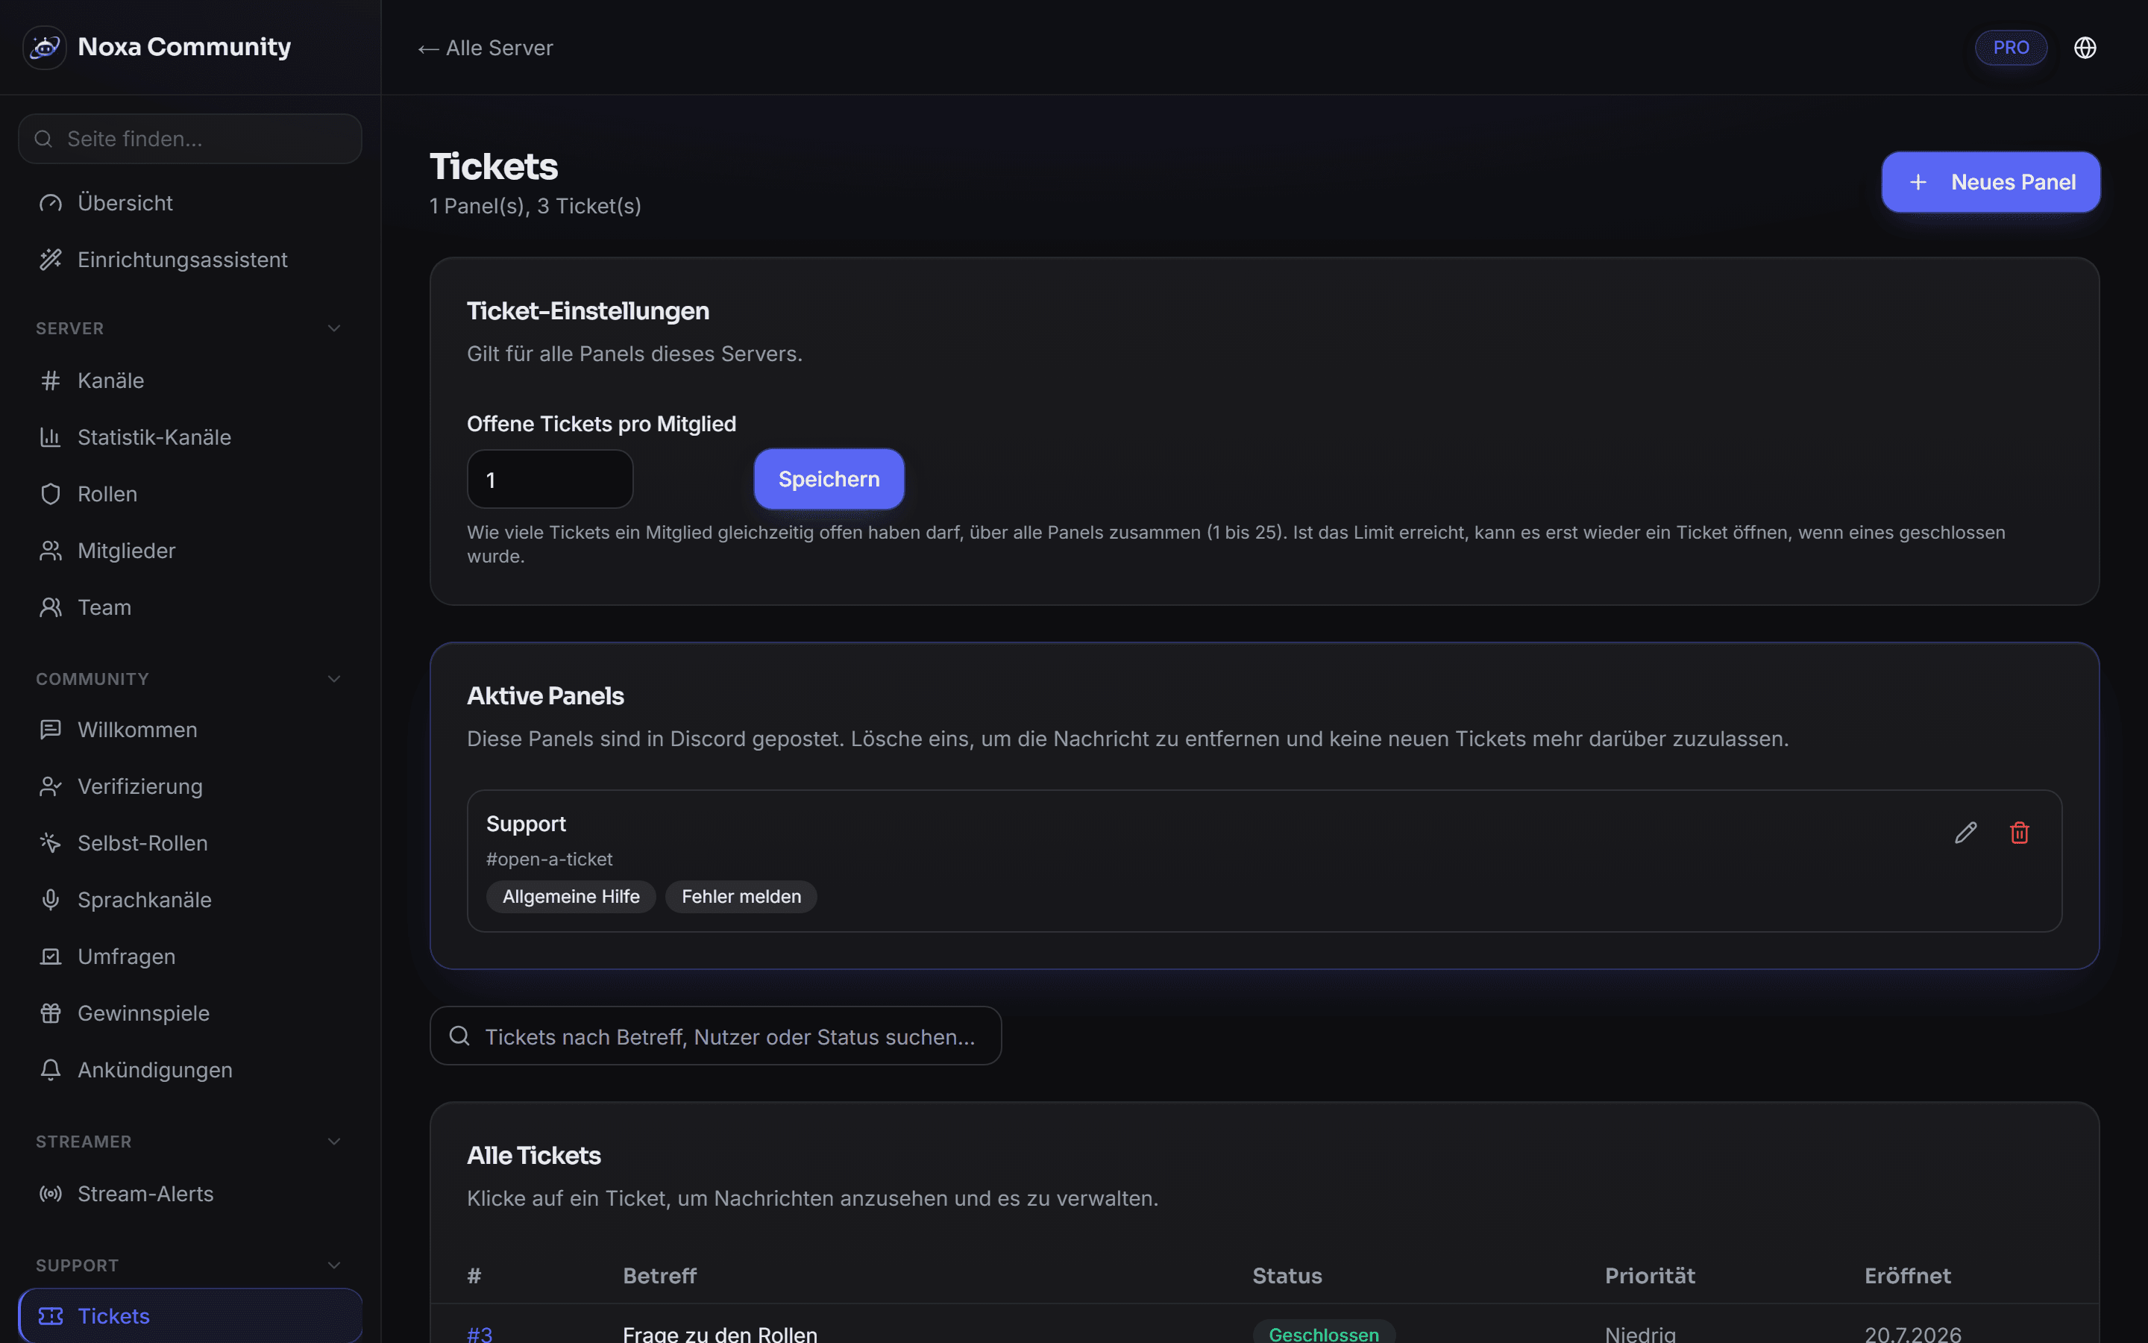Screen dimensions: 2148x1343
Task: Open Einrichtungsassistent page
Action: point(190,260)
